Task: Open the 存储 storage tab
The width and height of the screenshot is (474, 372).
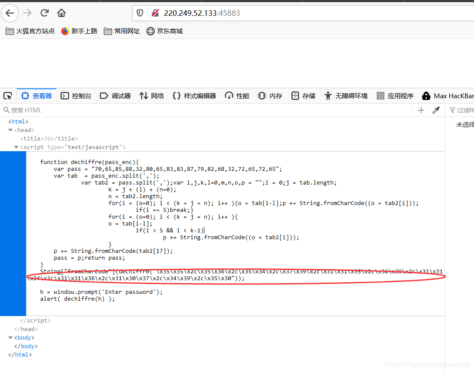Action: tap(303, 96)
